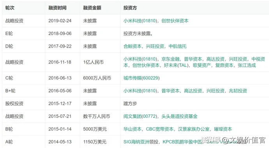Select the 踱方步 investor text
269x148 pixels.
130,104
